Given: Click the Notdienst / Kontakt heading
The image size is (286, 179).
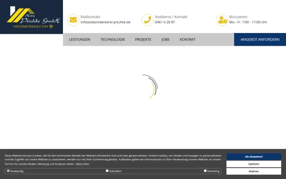Looking at the screenshot, I should coord(171,17).
